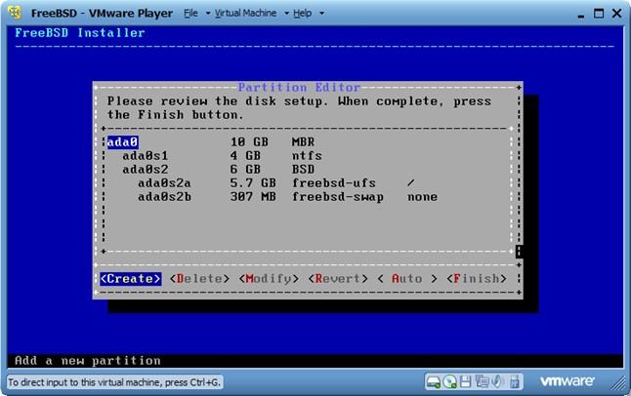This screenshot has width=631, height=396.
Task: Click the sound card status icon
Action: pos(497,381)
